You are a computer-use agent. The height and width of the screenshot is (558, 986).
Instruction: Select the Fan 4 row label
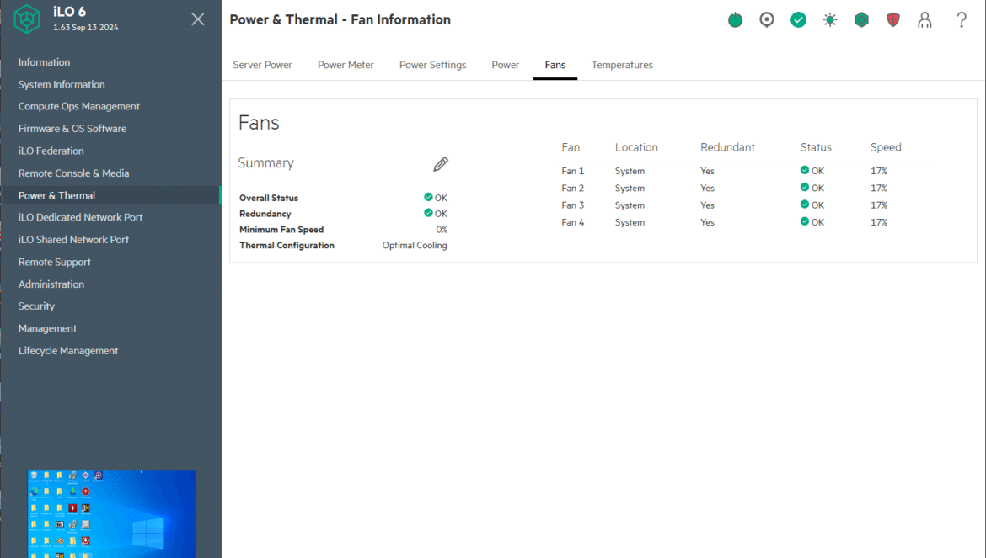[x=573, y=222]
